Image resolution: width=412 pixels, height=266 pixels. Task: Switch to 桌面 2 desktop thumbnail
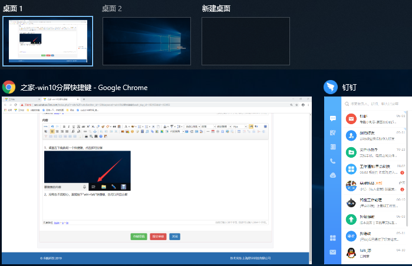pyautogui.click(x=147, y=41)
